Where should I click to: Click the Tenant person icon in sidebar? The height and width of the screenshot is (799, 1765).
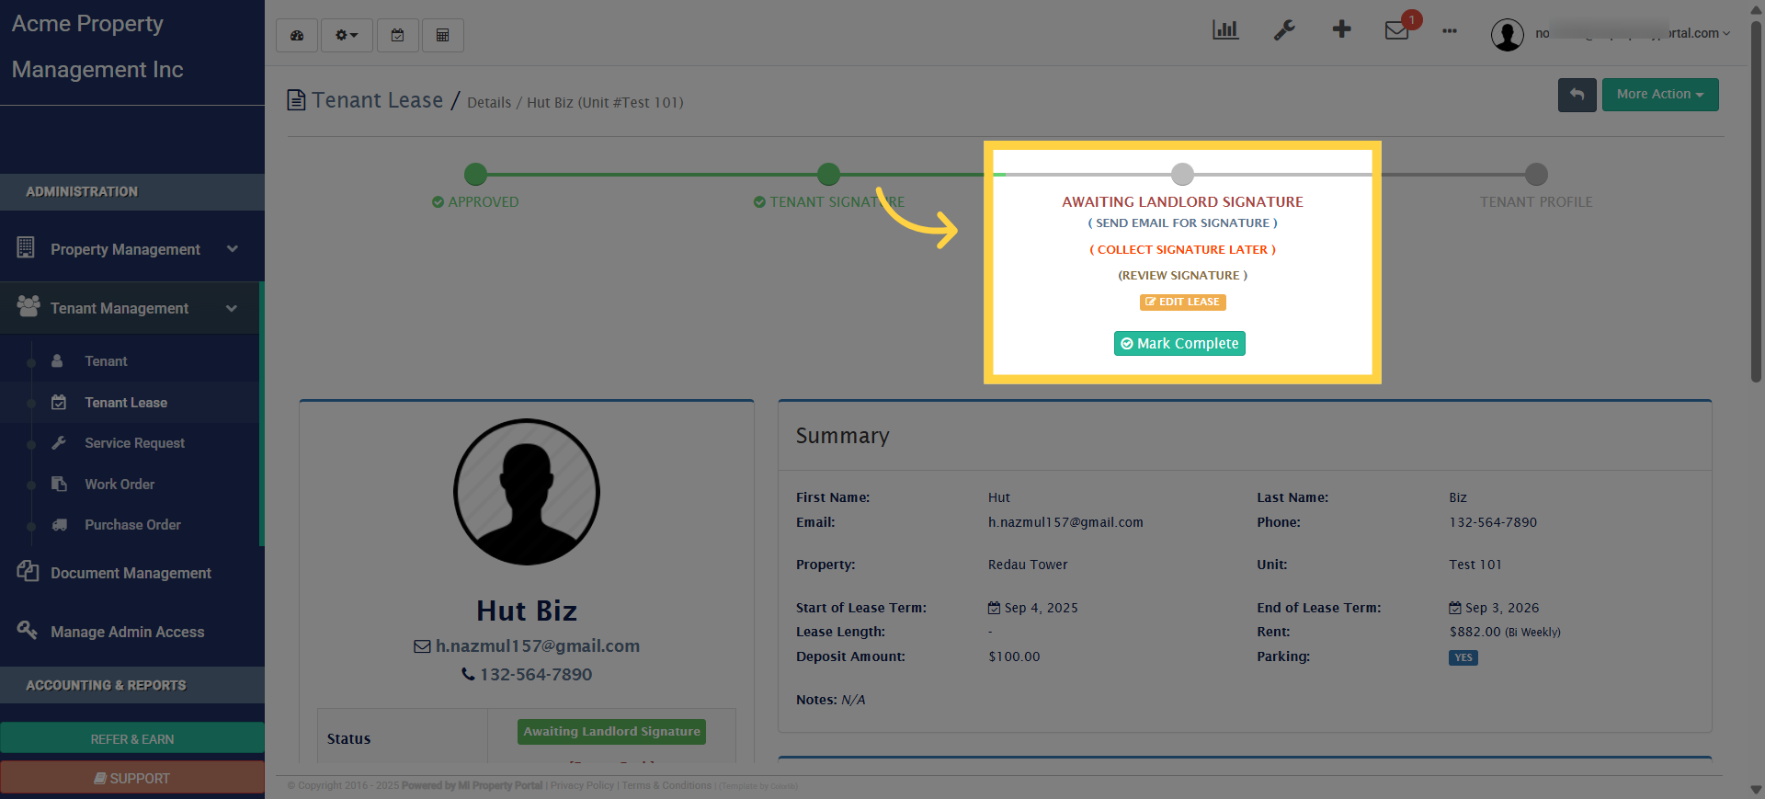(57, 361)
